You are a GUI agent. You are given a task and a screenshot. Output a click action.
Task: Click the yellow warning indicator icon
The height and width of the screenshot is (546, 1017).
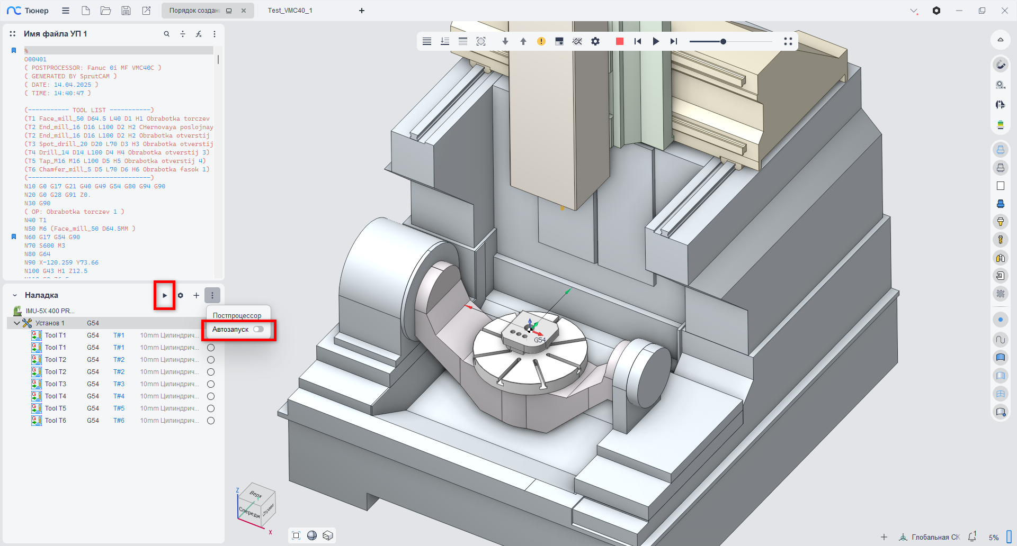pos(541,41)
